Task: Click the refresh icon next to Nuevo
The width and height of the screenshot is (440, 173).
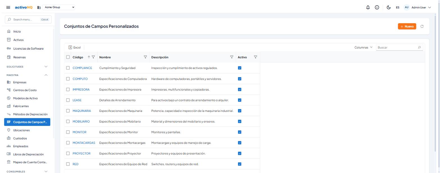Action: pyautogui.click(x=422, y=26)
